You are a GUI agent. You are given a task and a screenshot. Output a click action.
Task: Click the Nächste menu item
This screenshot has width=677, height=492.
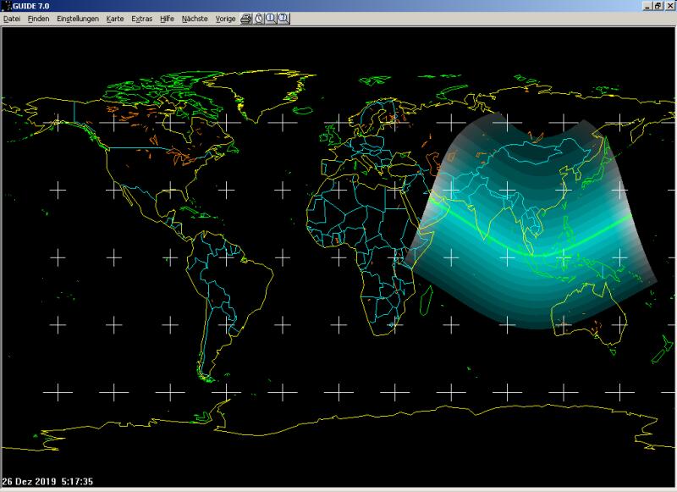click(195, 19)
